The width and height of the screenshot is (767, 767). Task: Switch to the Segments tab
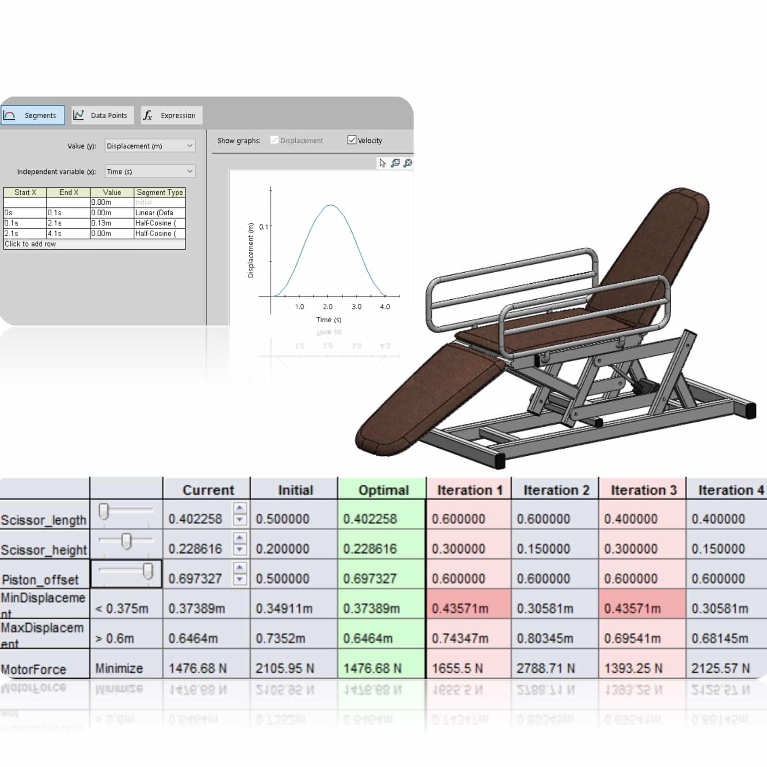click(33, 116)
